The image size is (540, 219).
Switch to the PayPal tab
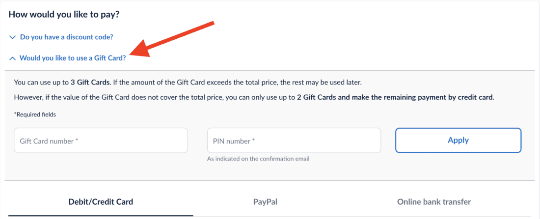click(x=269, y=201)
